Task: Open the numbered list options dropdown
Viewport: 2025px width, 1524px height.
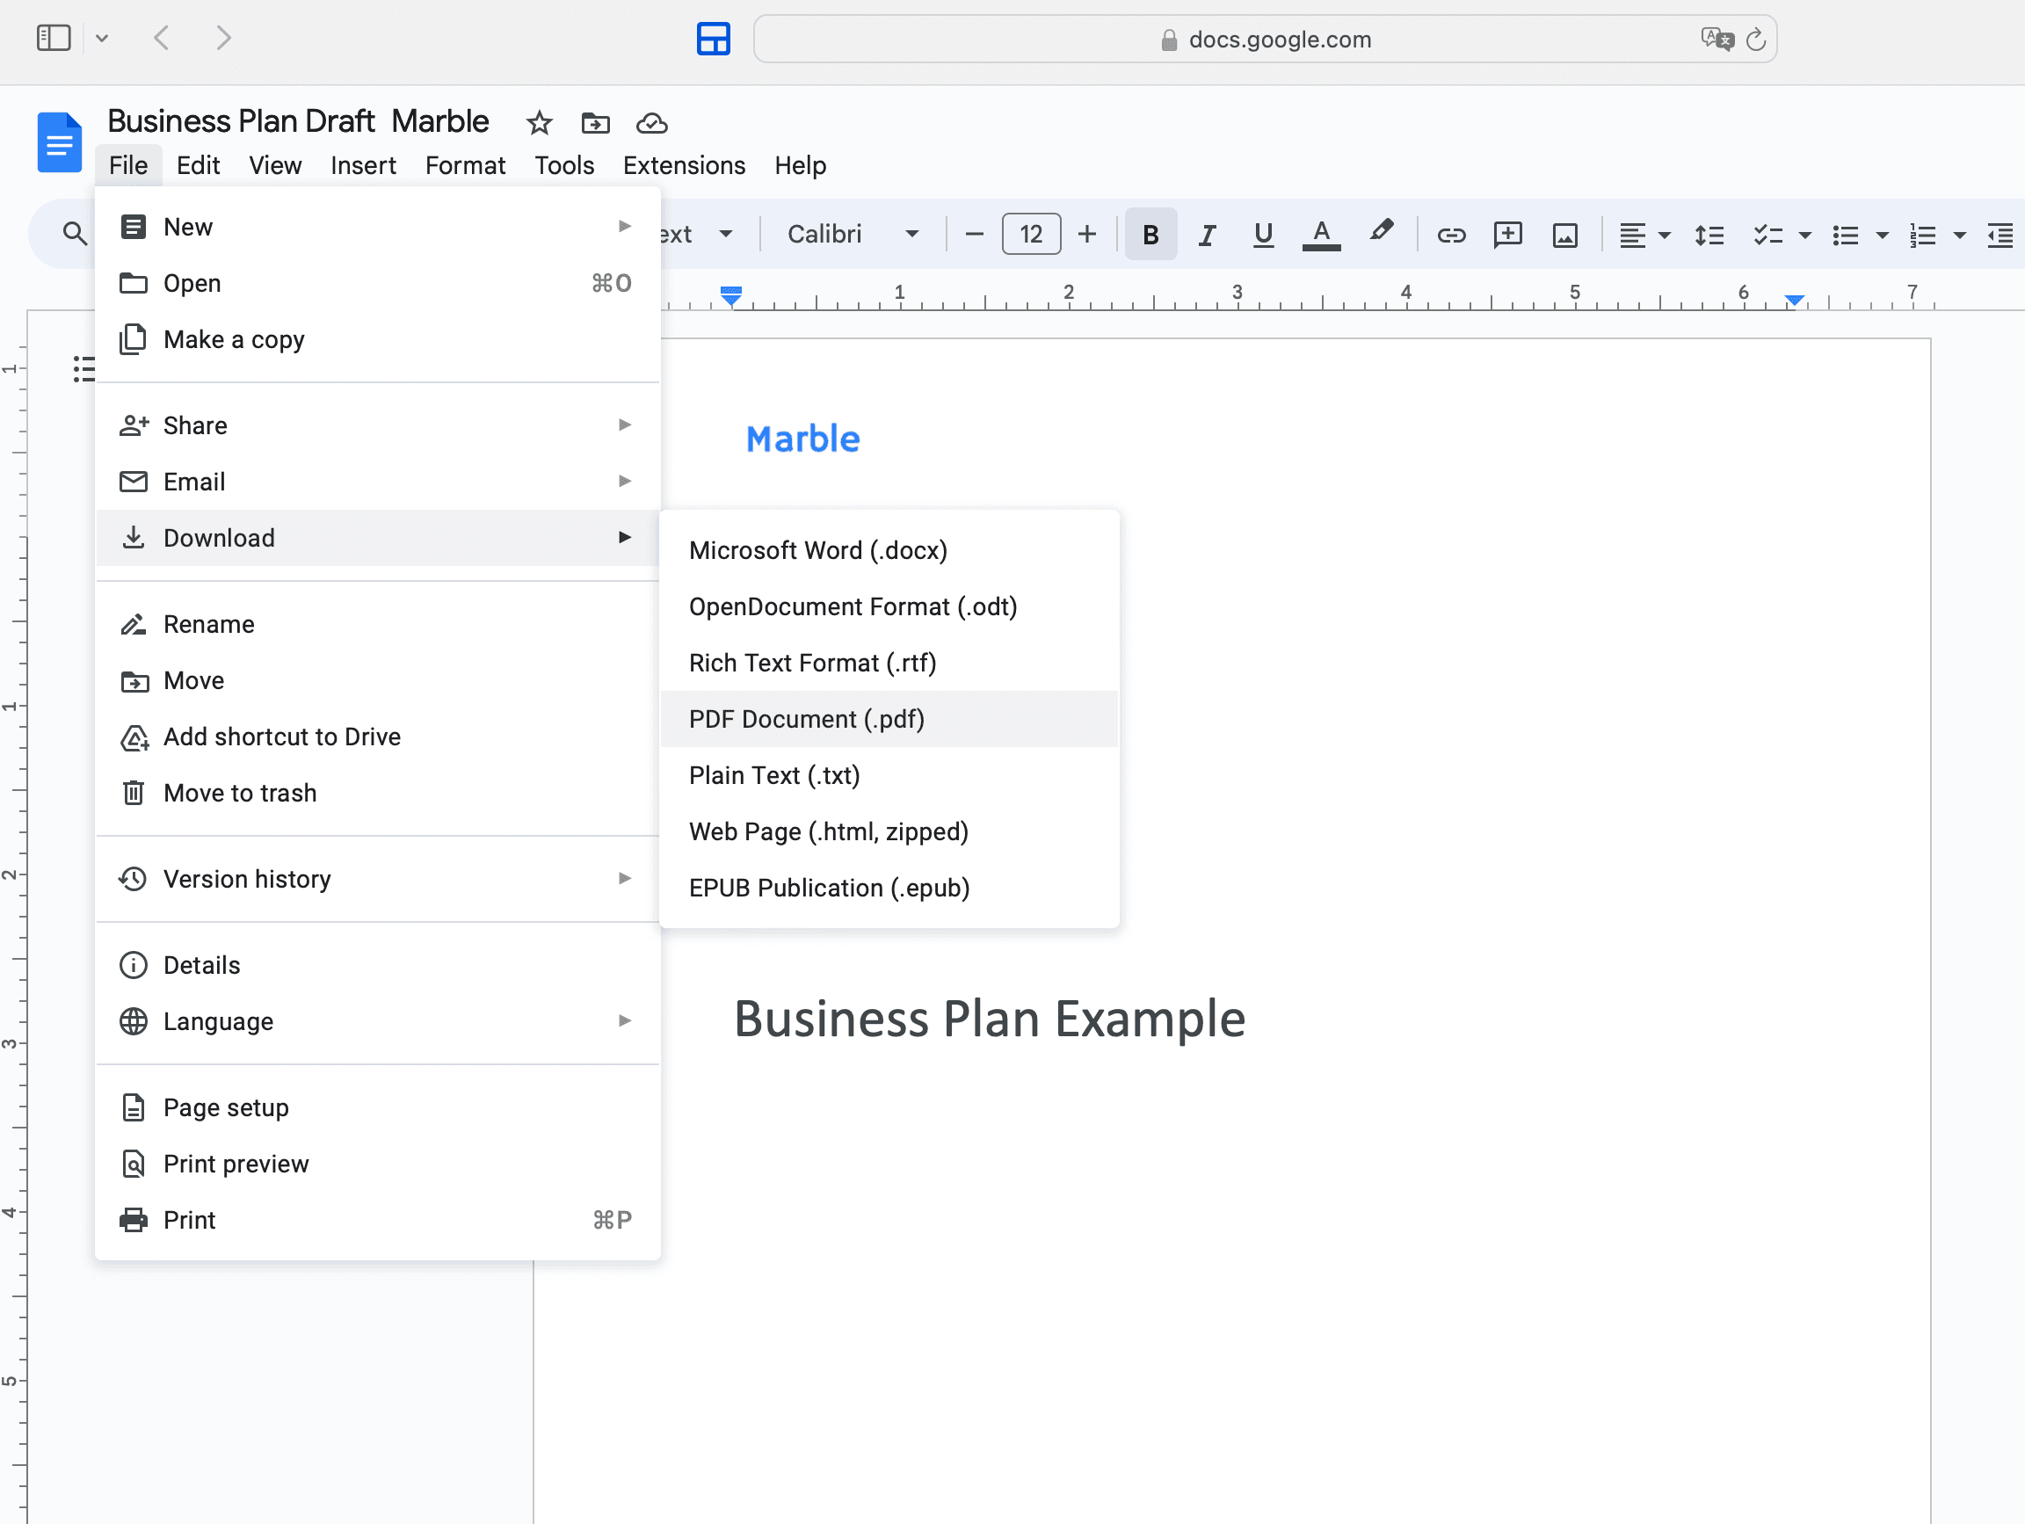Action: [1959, 235]
